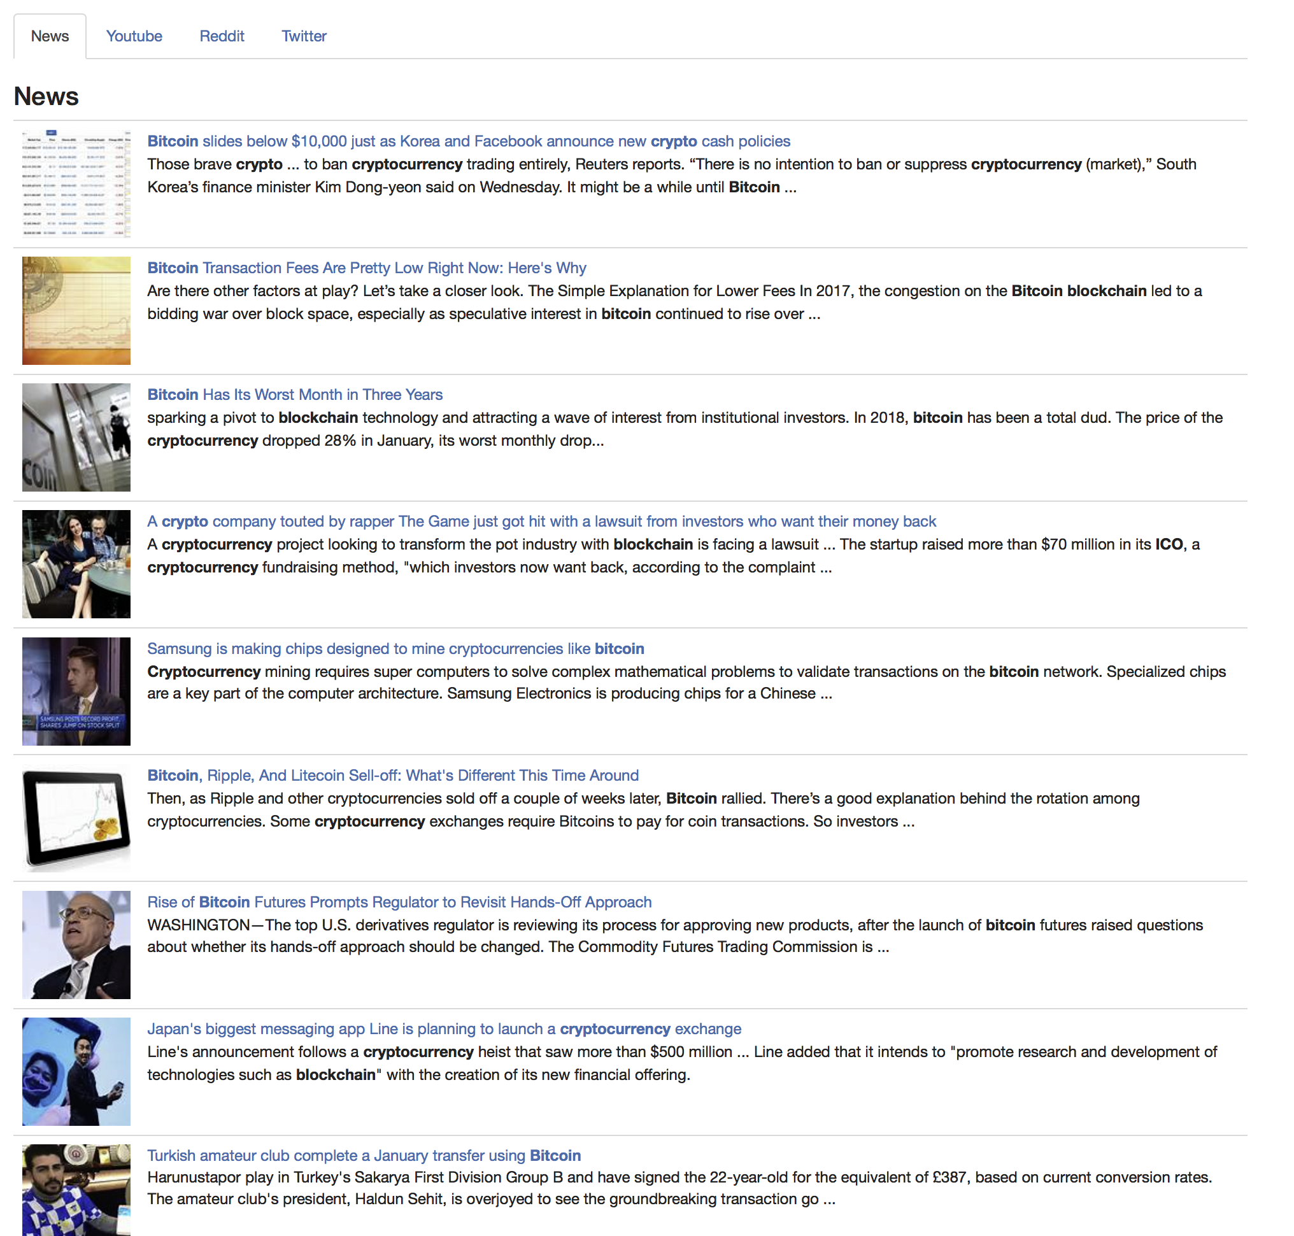Click Bitcoin, Ripple, Litecoin Sell-off headline

[393, 775]
